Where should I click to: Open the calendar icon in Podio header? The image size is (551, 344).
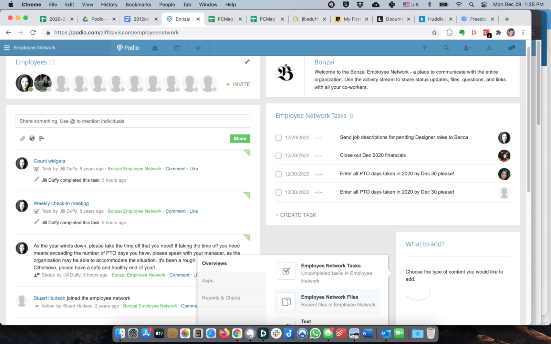177,48
